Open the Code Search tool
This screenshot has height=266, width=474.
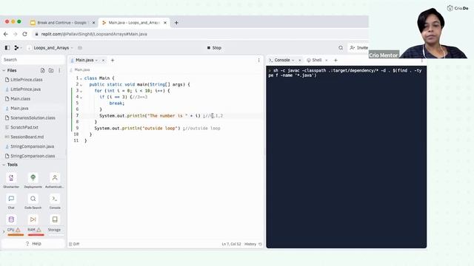[x=33, y=201]
